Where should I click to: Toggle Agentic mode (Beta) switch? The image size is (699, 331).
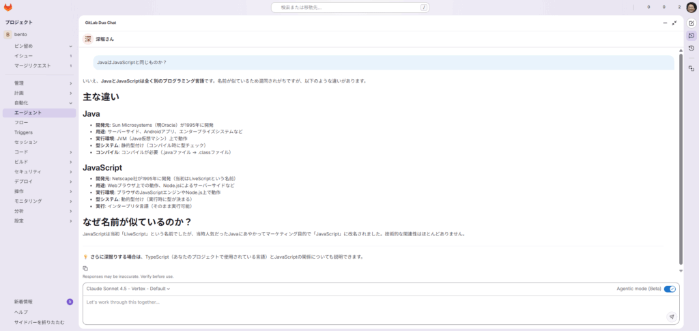670,289
